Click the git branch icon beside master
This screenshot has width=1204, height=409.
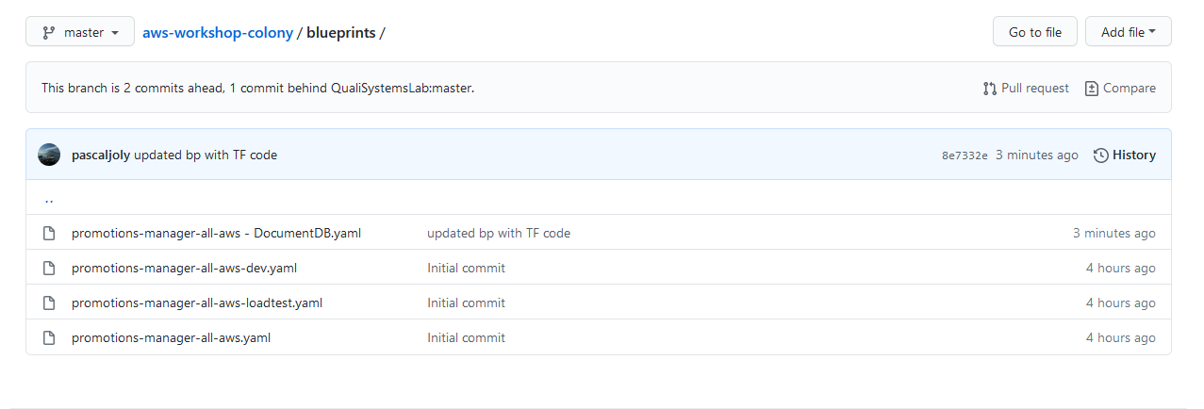click(x=49, y=32)
